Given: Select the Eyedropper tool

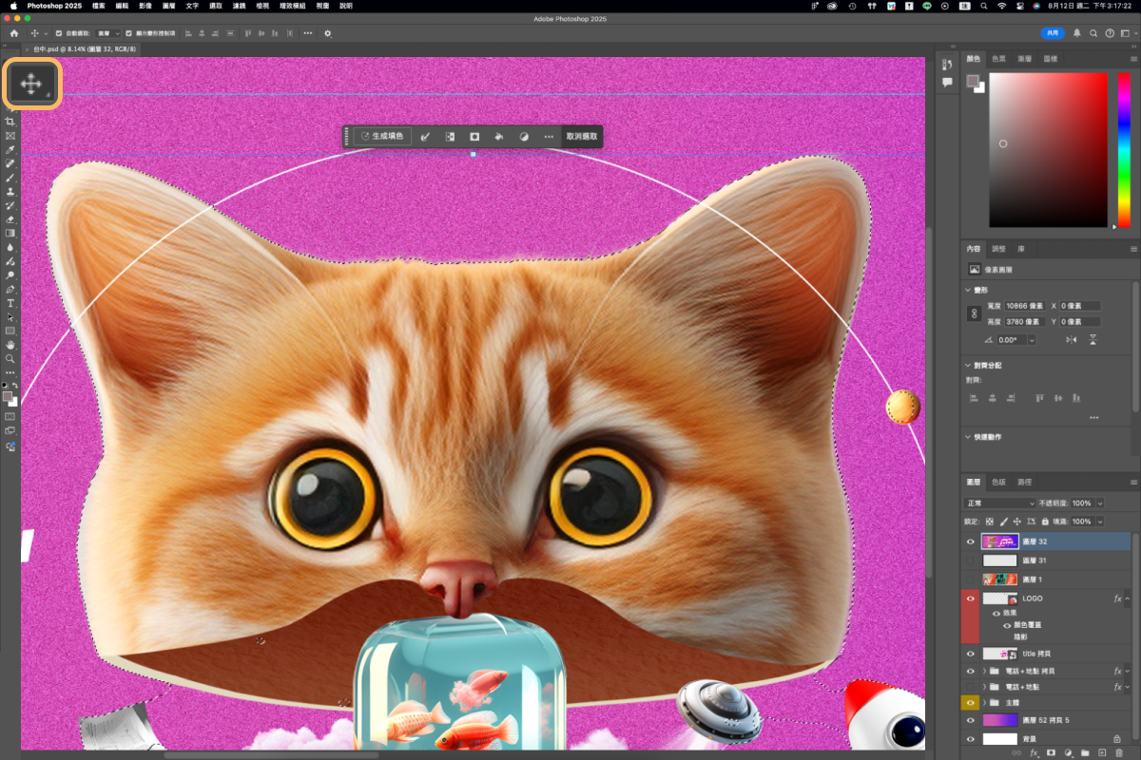Looking at the screenshot, I should (10, 150).
